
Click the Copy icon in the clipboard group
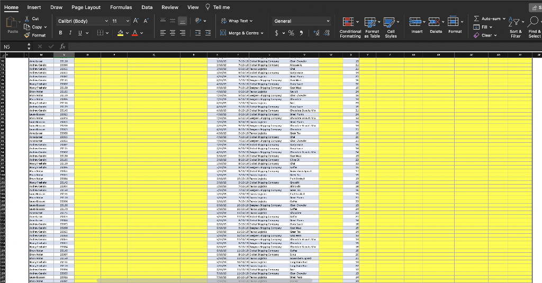click(x=27, y=27)
